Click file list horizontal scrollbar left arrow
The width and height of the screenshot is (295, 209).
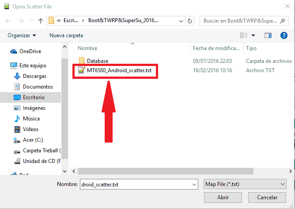(74, 171)
